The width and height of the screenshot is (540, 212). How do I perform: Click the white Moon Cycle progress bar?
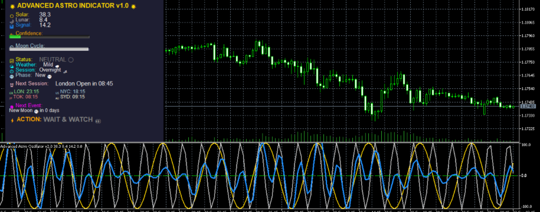[x=49, y=49]
